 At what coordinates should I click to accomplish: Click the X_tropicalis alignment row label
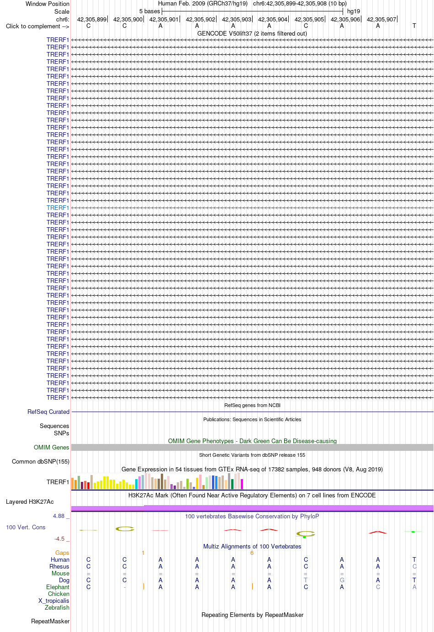coord(54,601)
